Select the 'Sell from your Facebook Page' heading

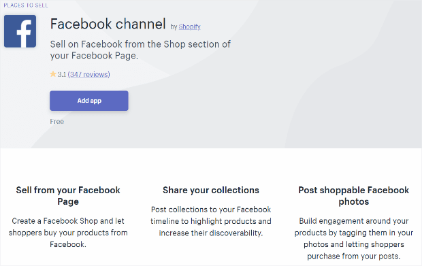[x=68, y=196]
